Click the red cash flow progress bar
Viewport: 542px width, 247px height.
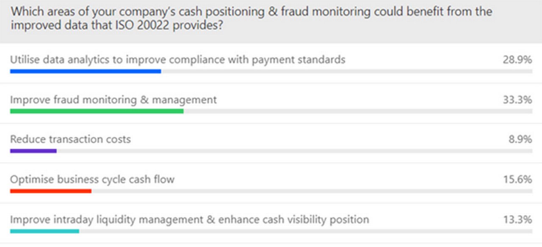click(51, 191)
